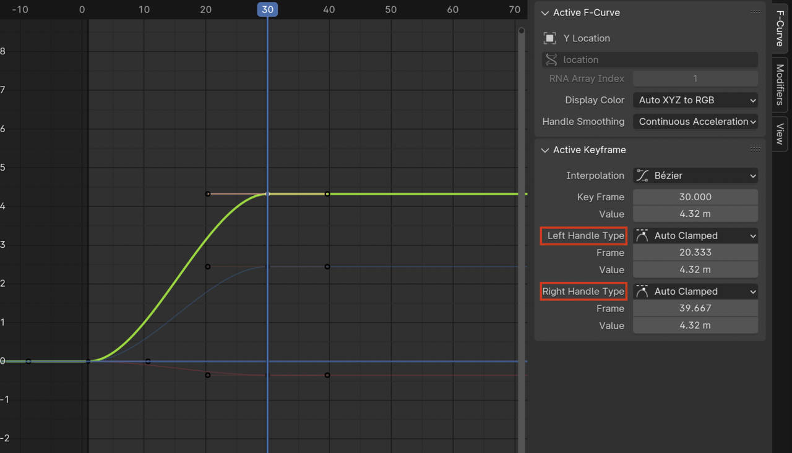Click the right handle Value field

point(695,325)
